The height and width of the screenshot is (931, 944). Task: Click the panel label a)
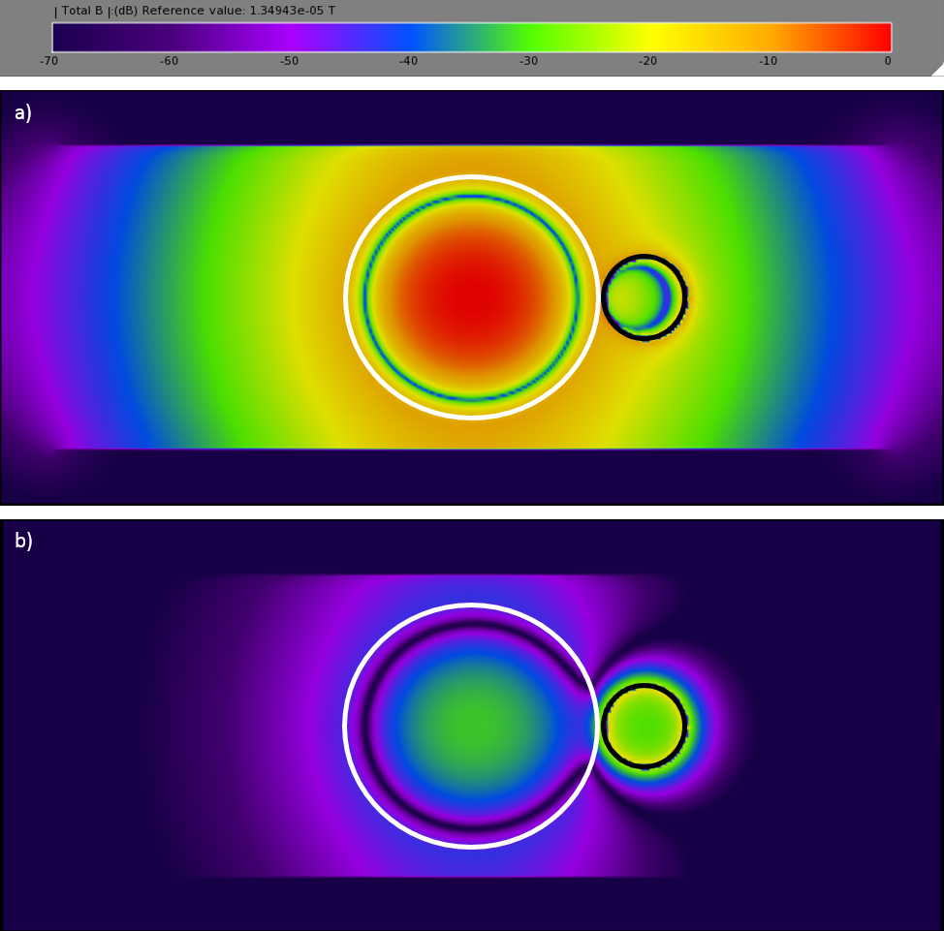(23, 113)
